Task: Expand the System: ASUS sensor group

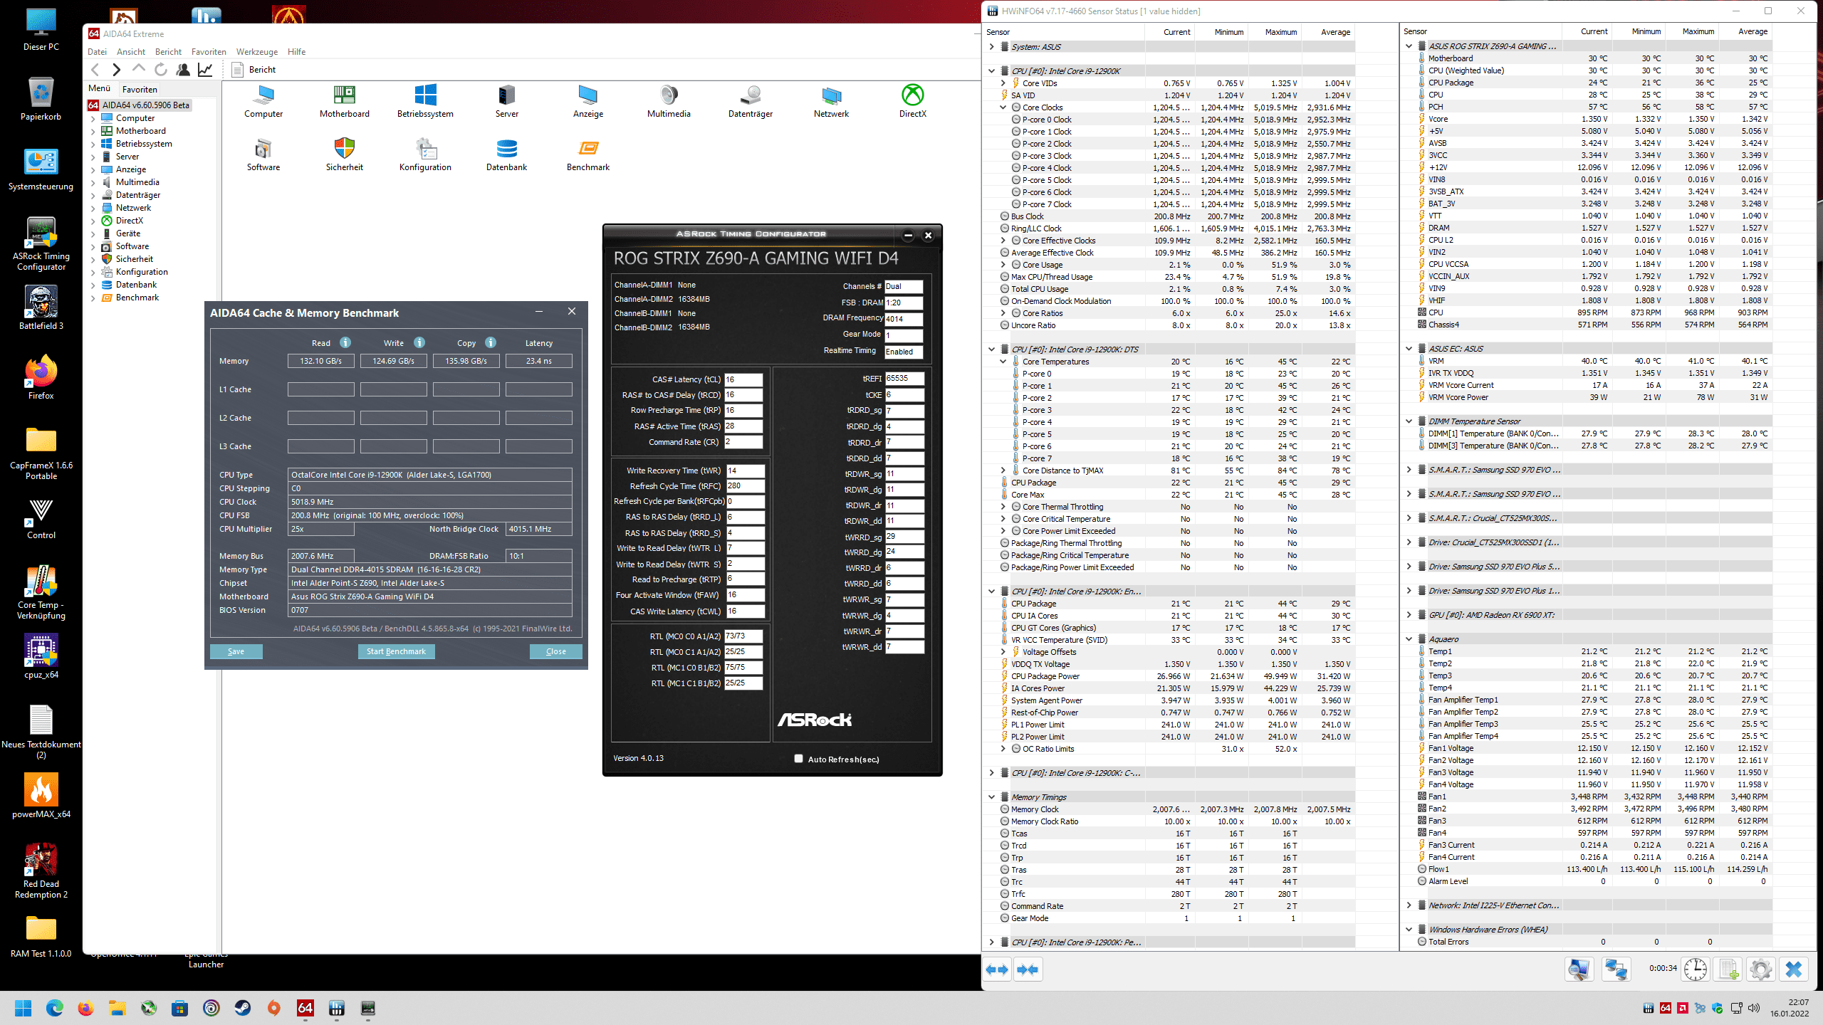Action: (x=991, y=47)
